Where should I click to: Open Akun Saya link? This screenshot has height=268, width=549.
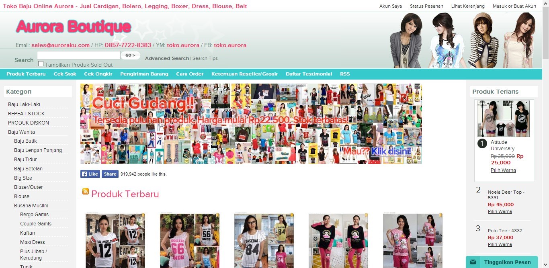coord(391,6)
